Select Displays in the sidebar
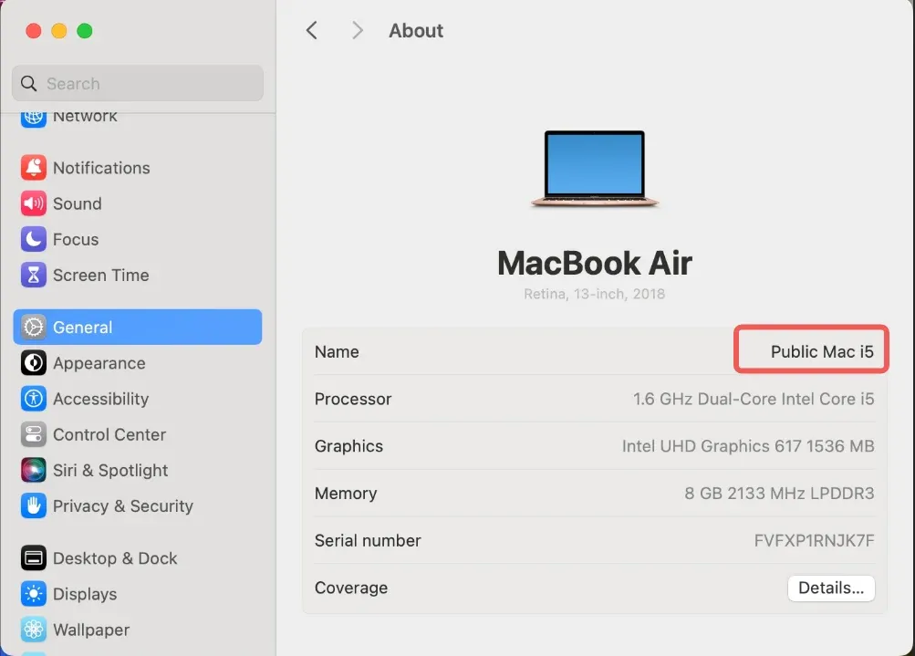Screen dimensions: 915x656 tap(138, 594)
